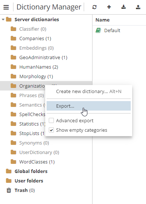Select the StopLists category label
The width and height of the screenshot is (146, 204).
[x=32, y=134]
